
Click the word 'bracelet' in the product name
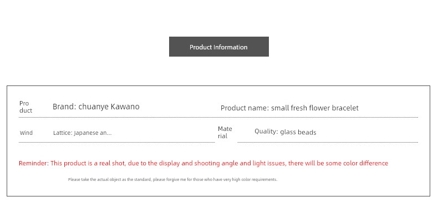pyautogui.click(x=345, y=108)
